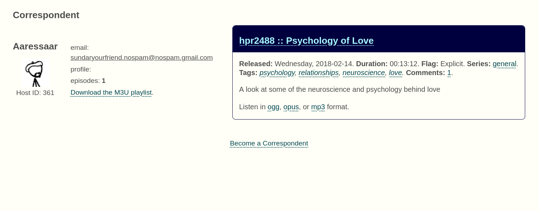Listen in opus format
Screen dimensions: 538x211
291,107
